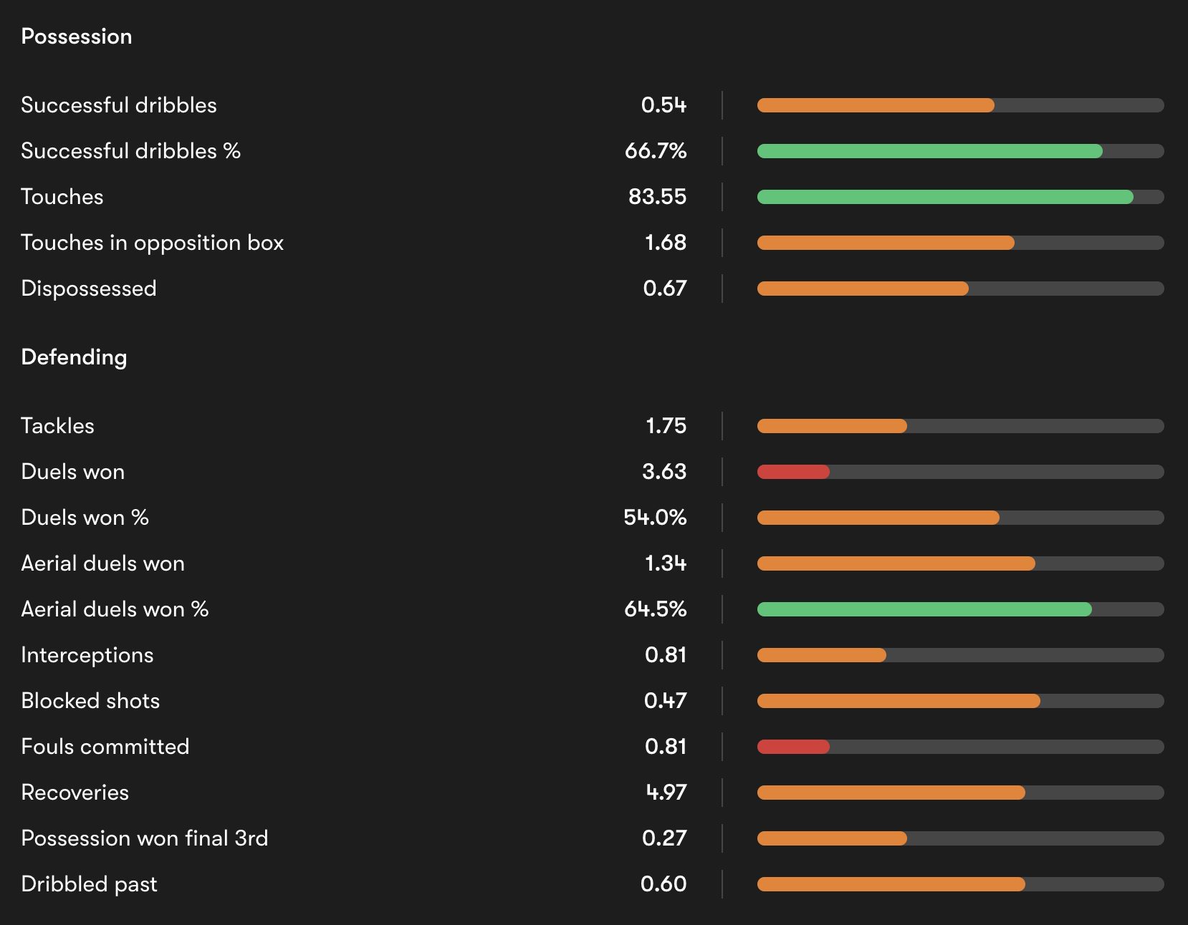Click the Possession section heading

tap(77, 37)
